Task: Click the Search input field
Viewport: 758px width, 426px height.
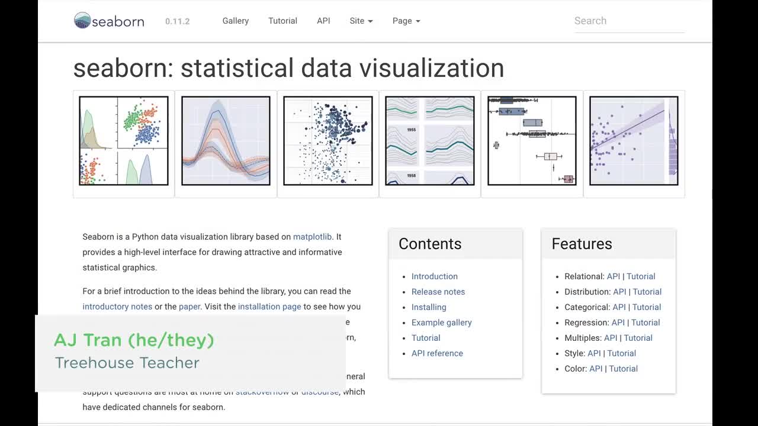Action: [629, 21]
